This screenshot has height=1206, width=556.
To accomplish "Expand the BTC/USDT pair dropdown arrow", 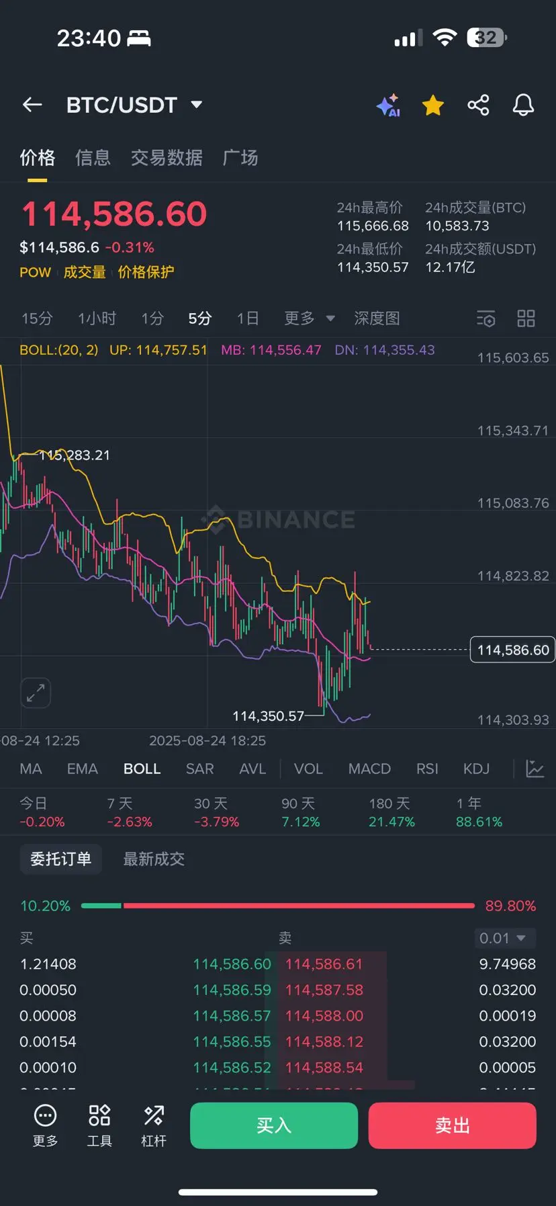I will (x=197, y=105).
